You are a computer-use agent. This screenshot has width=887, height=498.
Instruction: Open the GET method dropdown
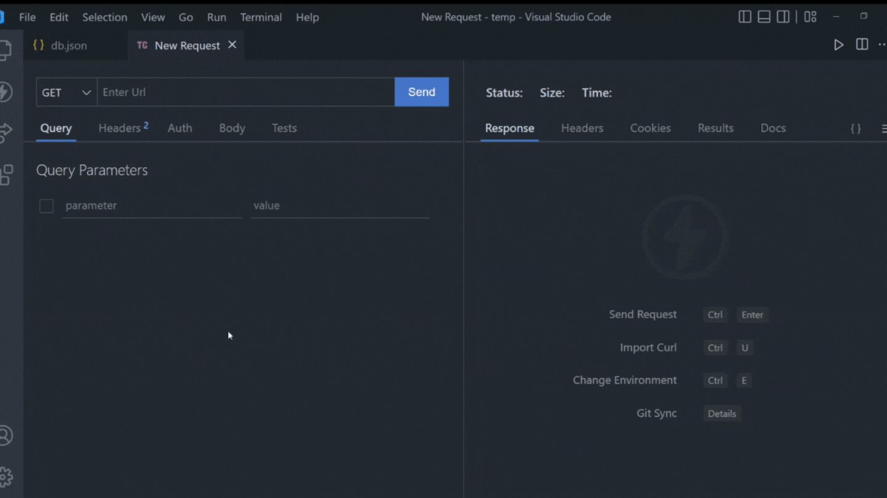(67, 92)
